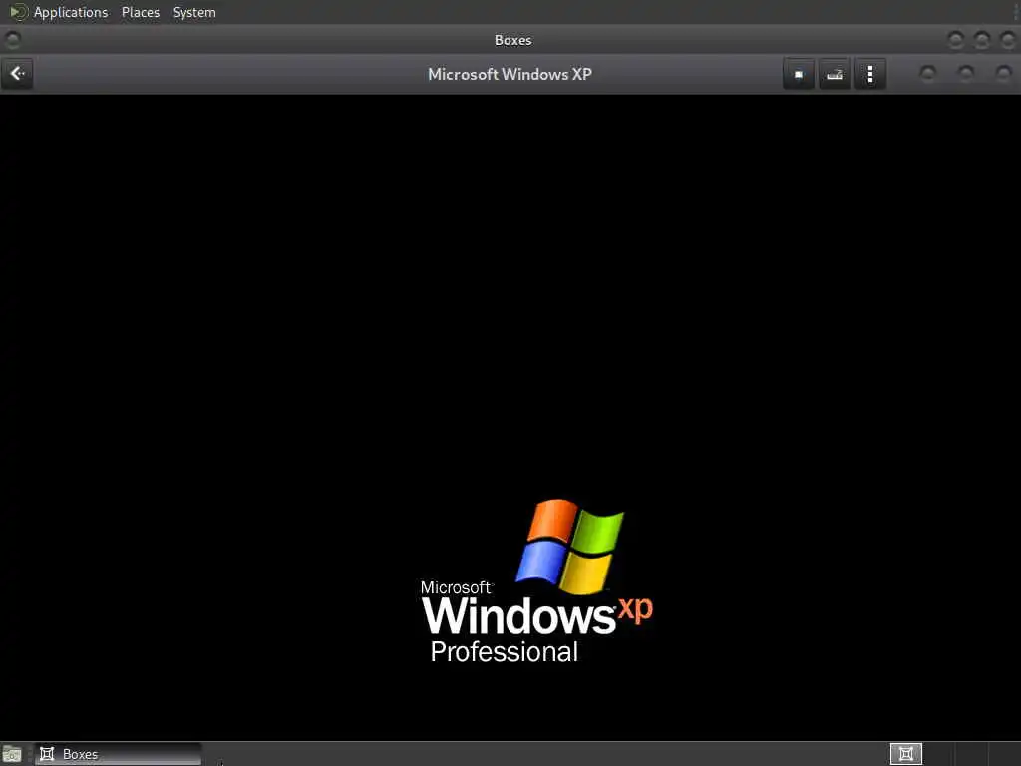This screenshot has height=766, width=1021.
Task: Click the show desktop icon in bottom panel
Action: [x=12, y=755]
